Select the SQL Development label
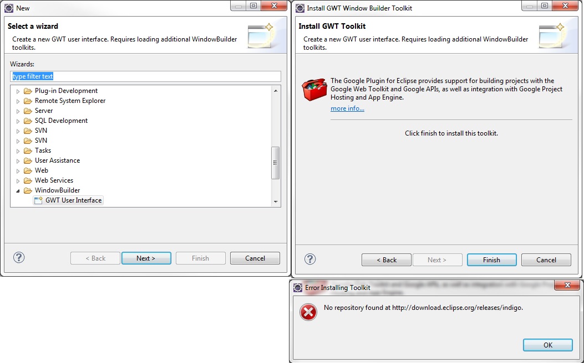Image resolution: width=584 pixels, height=363 pixels. [x=62, y=121]
